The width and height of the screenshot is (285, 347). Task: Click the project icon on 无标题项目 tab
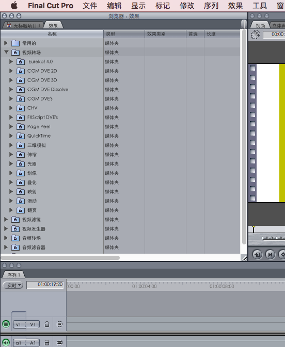pyautogui.click(x=9, y=25)
